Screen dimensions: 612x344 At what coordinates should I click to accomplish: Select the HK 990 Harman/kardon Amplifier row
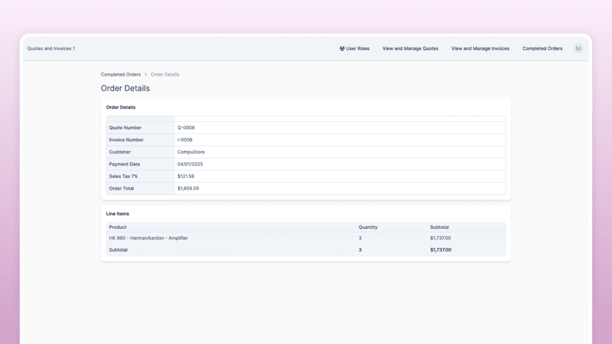tap(148, 238)
